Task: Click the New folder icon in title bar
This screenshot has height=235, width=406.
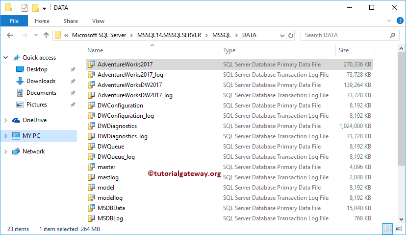Action: coord(35,8)
